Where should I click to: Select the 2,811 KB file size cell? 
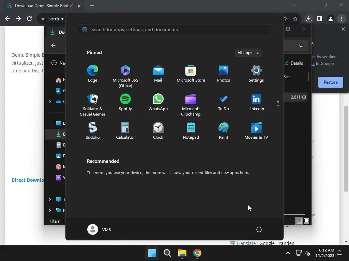298,97
